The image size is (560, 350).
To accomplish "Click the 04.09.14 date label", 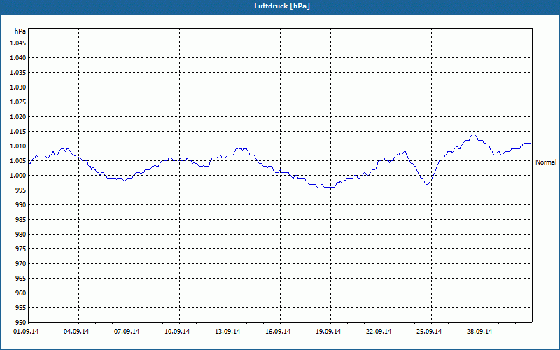I will coord(76,332).
